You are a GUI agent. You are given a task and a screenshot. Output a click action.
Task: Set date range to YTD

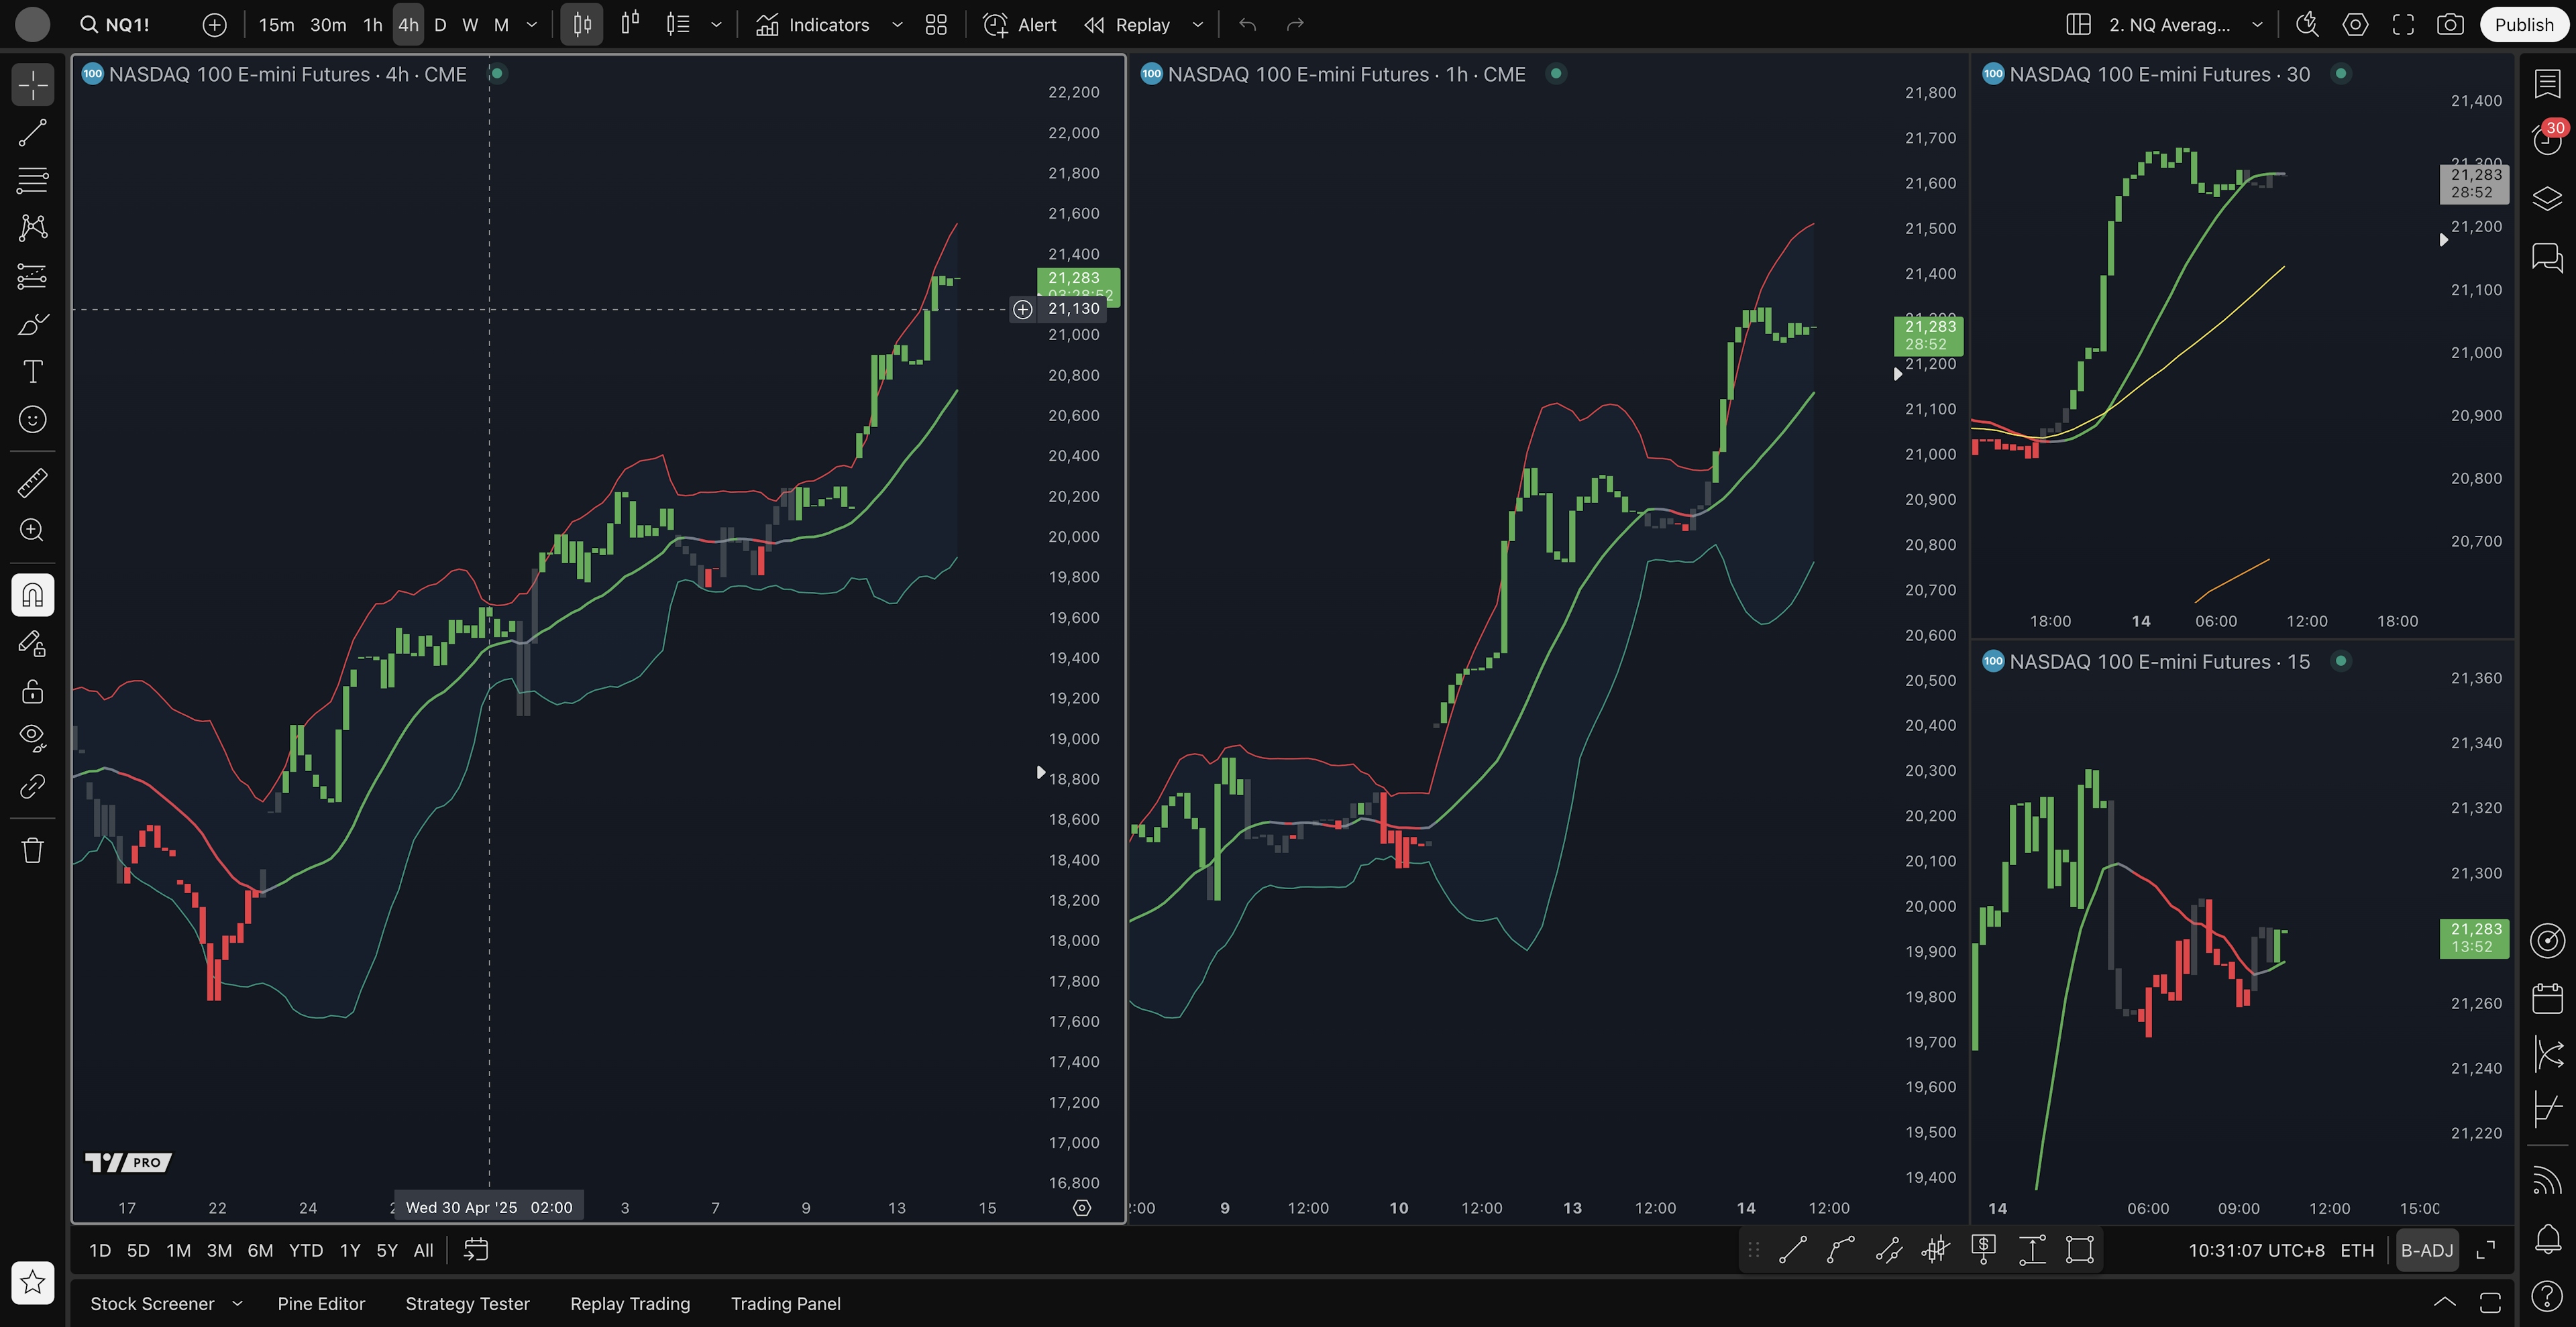pos(305,1250)
